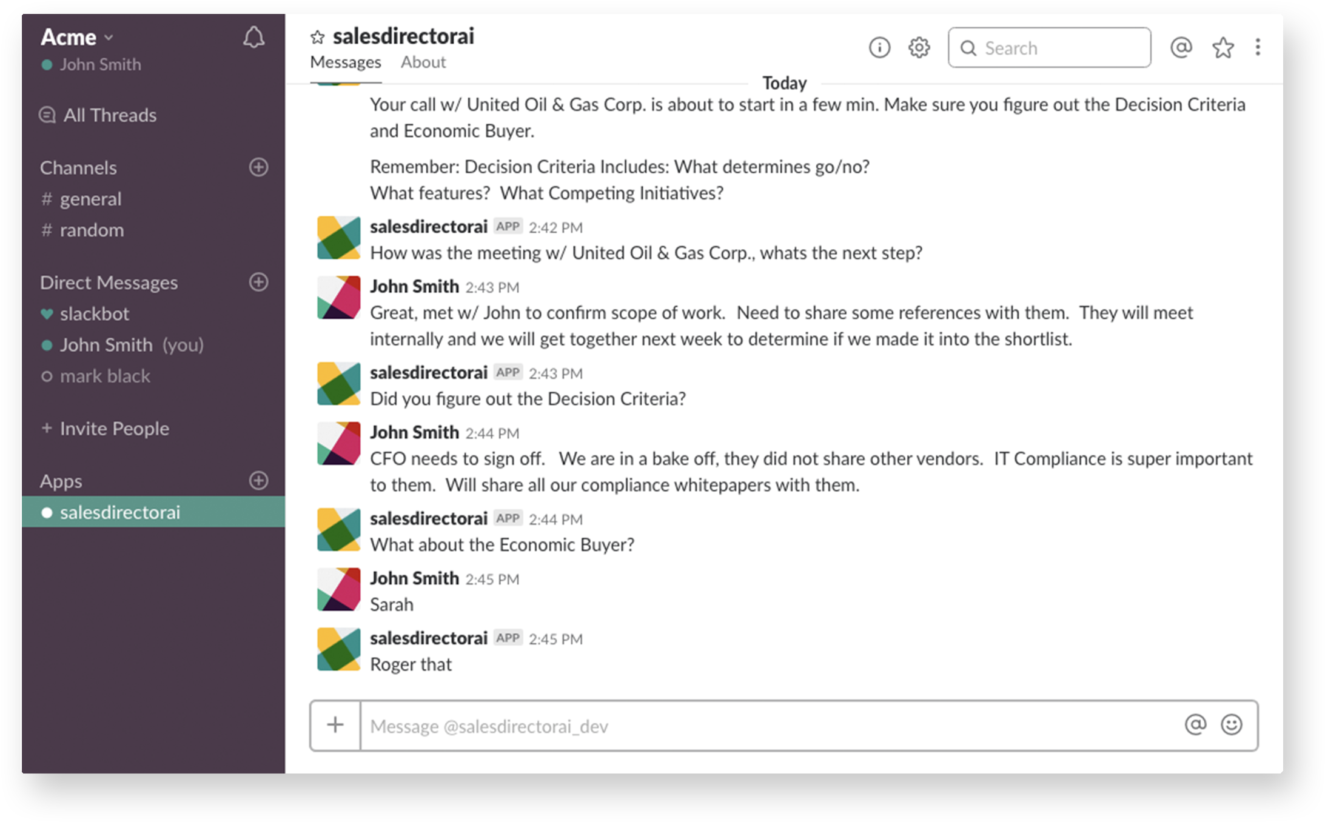The height and width of the screenshot is (822, 1325).
Task: Select the Messages tab
Action: coord(346,62)
